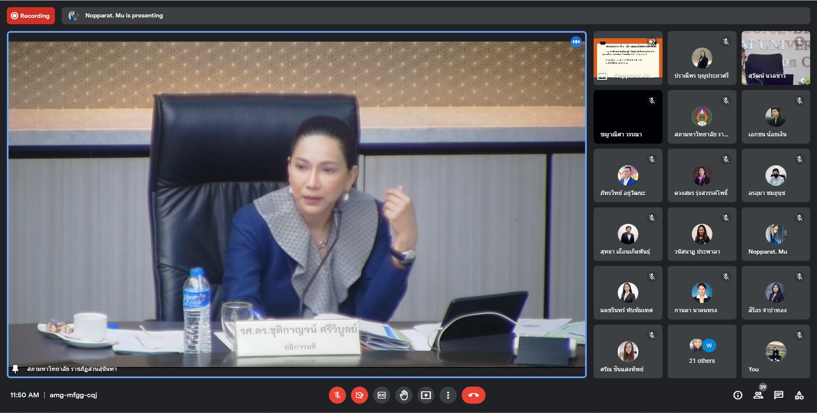Open meeting details info icon

738,395
